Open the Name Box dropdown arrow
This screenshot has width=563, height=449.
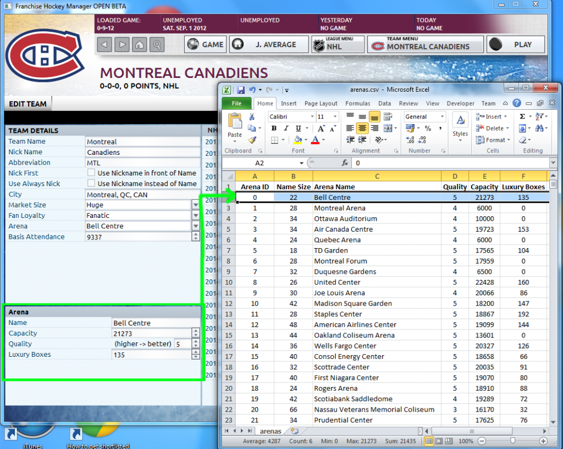pos(302,163)
